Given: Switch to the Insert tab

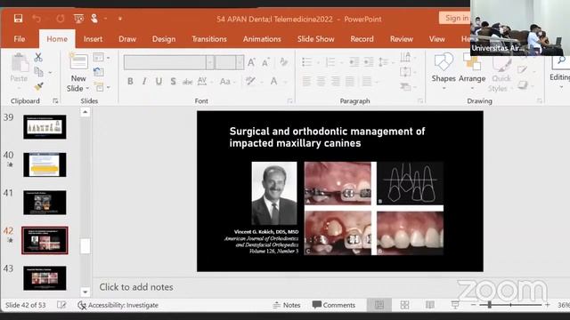Looking at the screenshot, I should tap(93, 39).
